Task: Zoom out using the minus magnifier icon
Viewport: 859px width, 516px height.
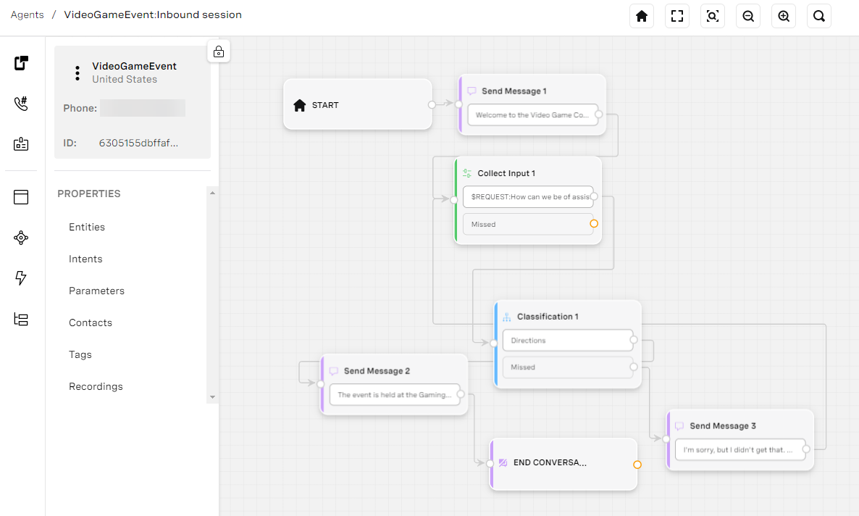Action: 748,16
